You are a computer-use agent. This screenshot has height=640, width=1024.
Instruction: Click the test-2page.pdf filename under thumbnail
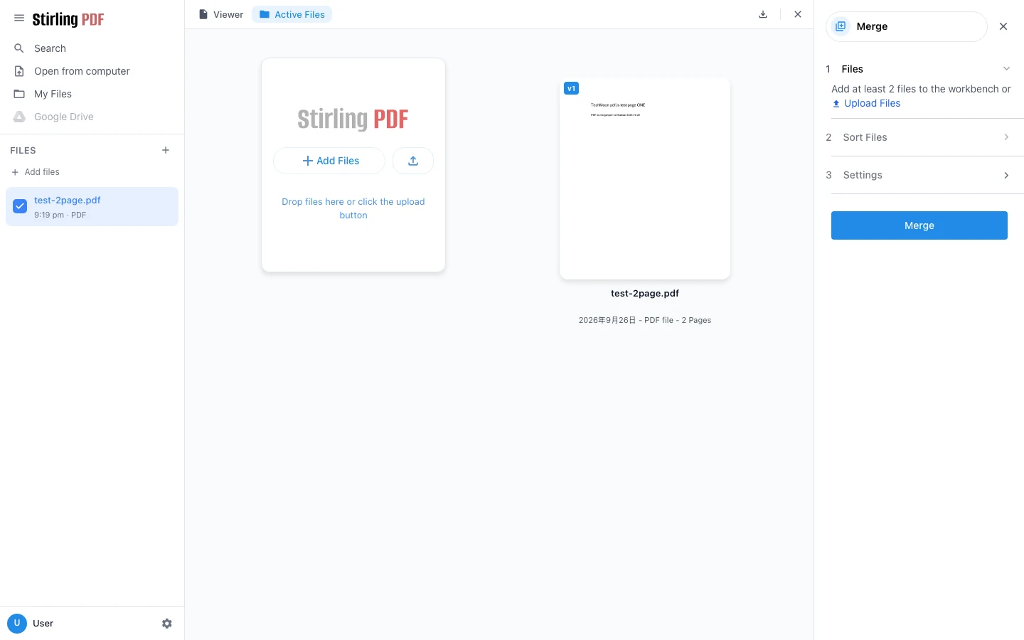(645, 293)
